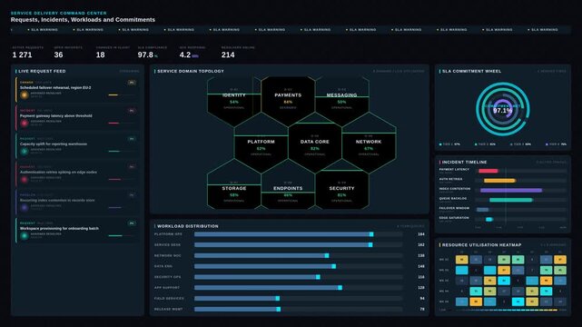582x327 pixels.
Task: Click the Resolvers Online value 214
Action: pyautogui.click(x=228, y=54)
